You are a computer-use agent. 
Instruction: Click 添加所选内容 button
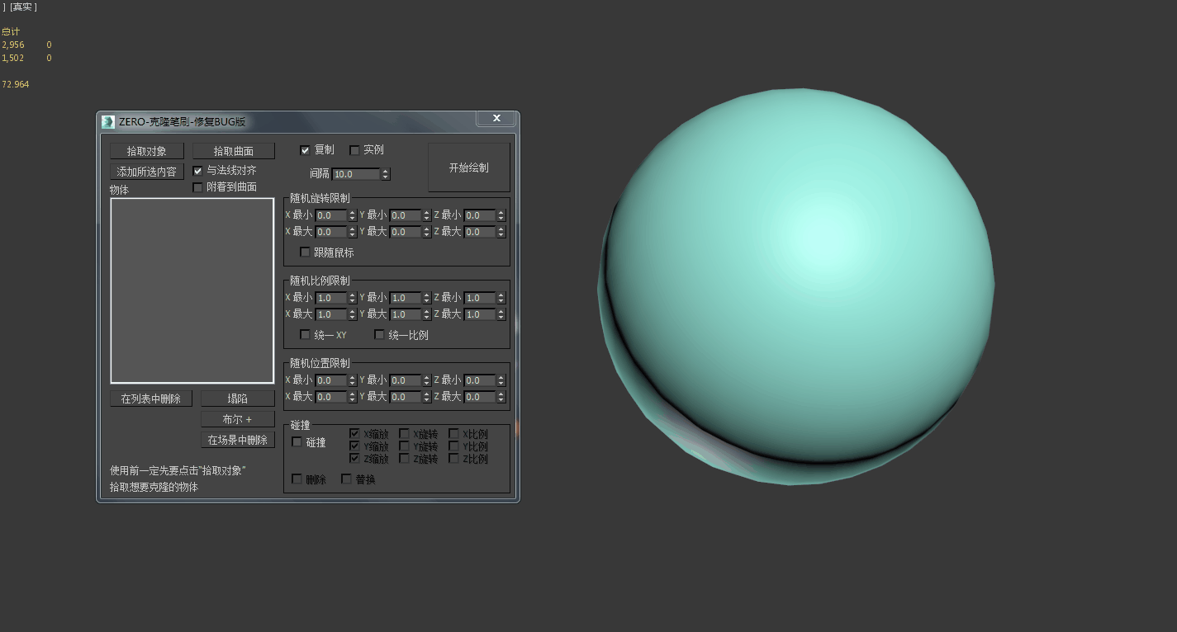pyautogui.click(x=147, y=172)
